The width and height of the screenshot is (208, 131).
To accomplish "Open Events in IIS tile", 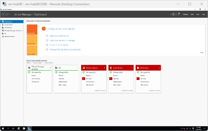I will (61, 76).
